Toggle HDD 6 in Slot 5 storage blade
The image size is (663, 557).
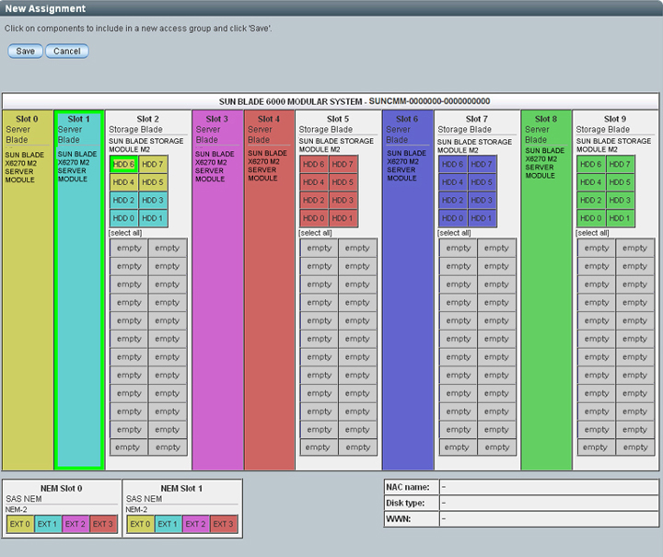(314, 164)
